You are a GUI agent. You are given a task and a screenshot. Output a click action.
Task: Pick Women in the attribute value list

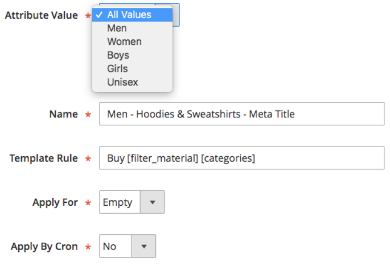(x=124, y=42)
